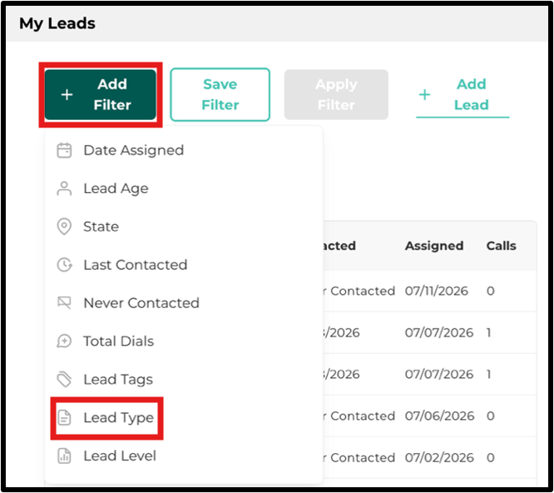This screenshot has width=554, height=493.
Task: Click the Save Filter button
Action: coord(220,94)
